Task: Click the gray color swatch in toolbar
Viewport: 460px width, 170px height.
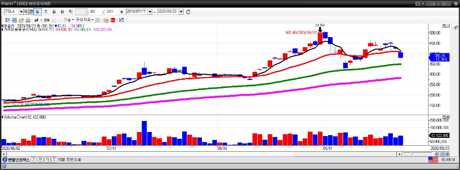Action: pos(98,20)
